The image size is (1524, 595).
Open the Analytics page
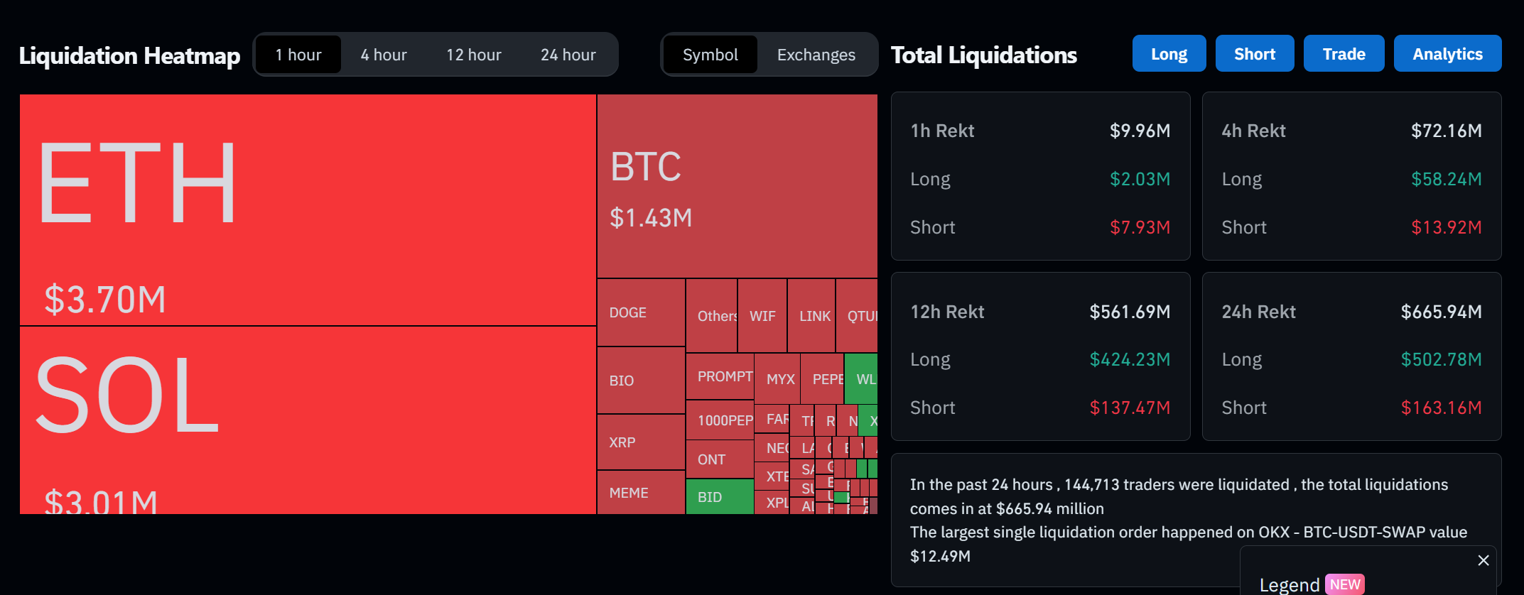(1447, 54)
